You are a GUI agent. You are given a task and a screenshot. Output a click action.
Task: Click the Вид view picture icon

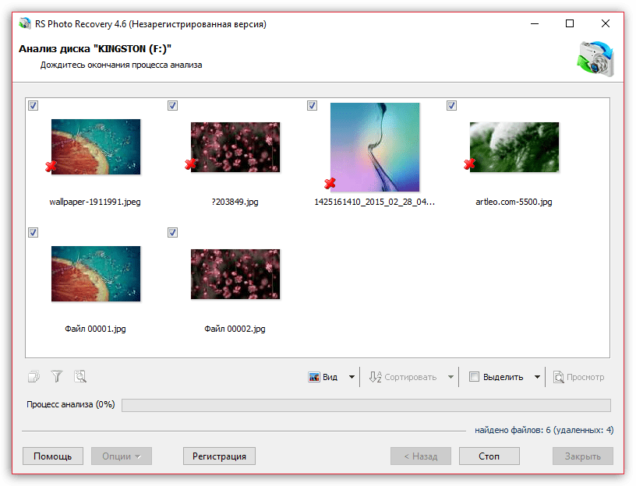[315, 377]
